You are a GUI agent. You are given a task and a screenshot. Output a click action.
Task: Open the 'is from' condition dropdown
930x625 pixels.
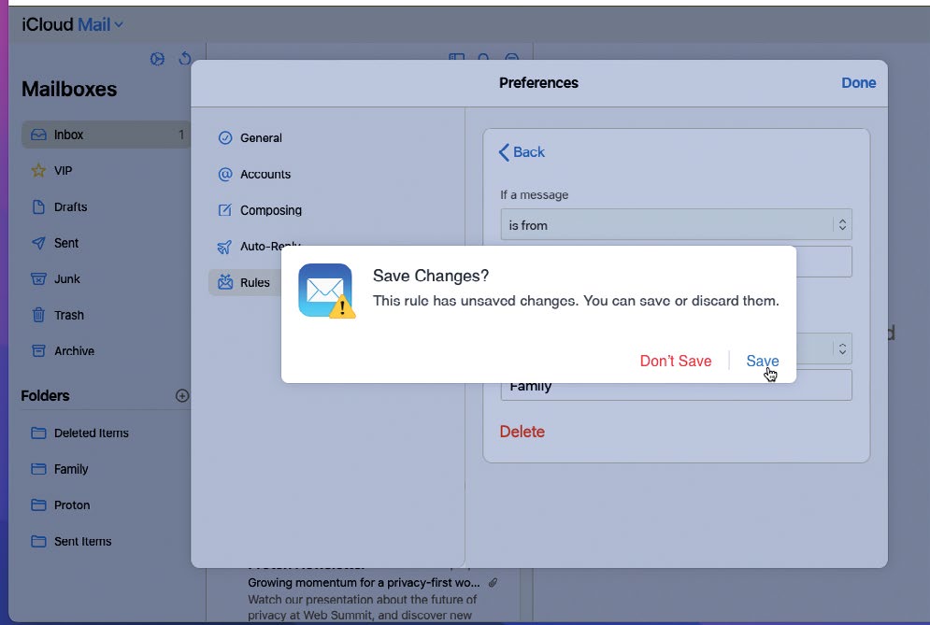click(676, 225)
